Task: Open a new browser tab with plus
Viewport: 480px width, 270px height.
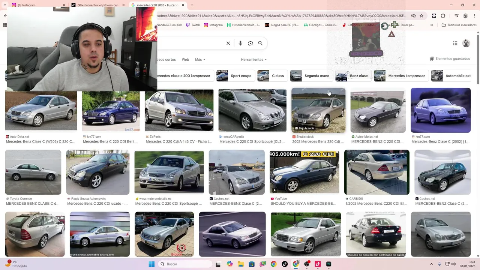Action: tap(192, 5)
